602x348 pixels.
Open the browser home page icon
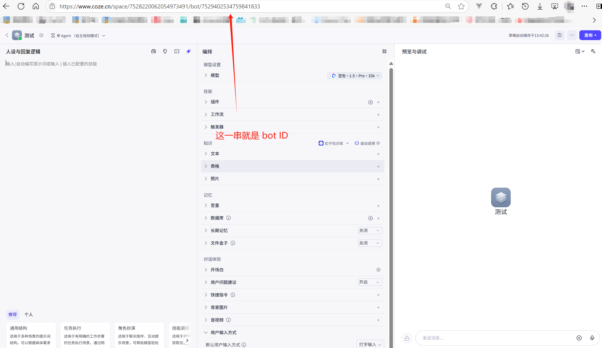tap(36, 6)
